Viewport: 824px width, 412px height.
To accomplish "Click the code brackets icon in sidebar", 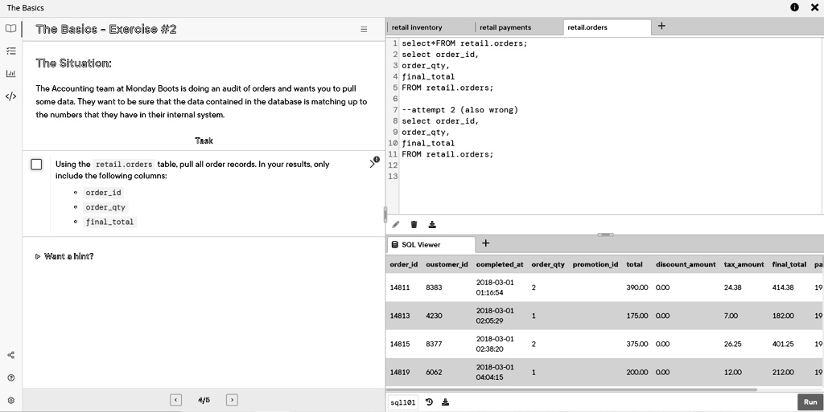I will (x=10, y=96).
